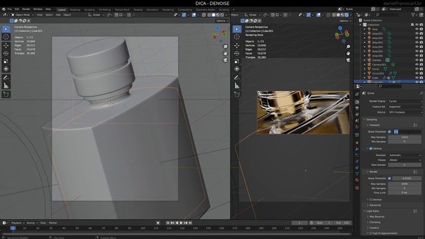Toggle viewport Noise Threshold checkbox

[390, 131]
